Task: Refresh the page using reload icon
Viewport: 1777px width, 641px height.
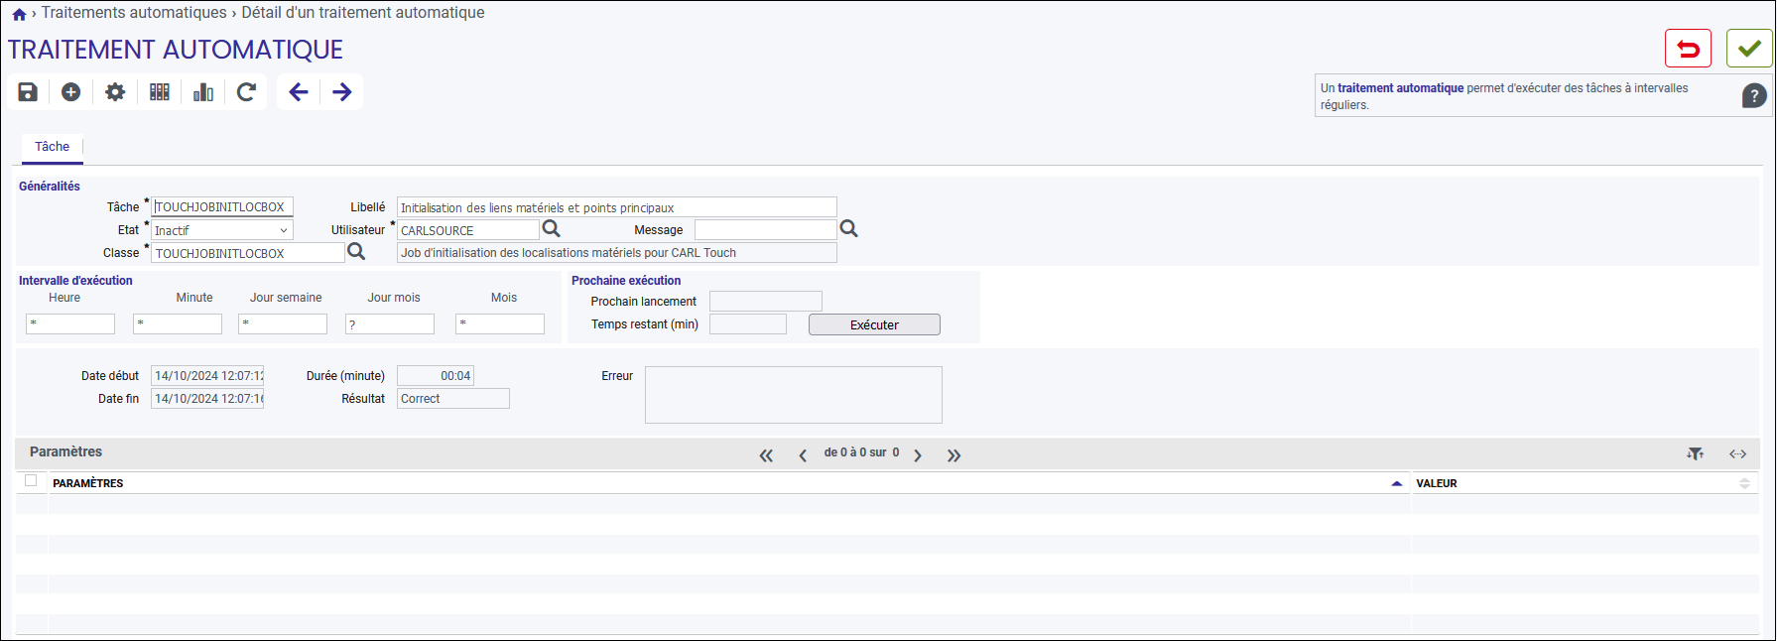Action: click(x=246, y=92)
